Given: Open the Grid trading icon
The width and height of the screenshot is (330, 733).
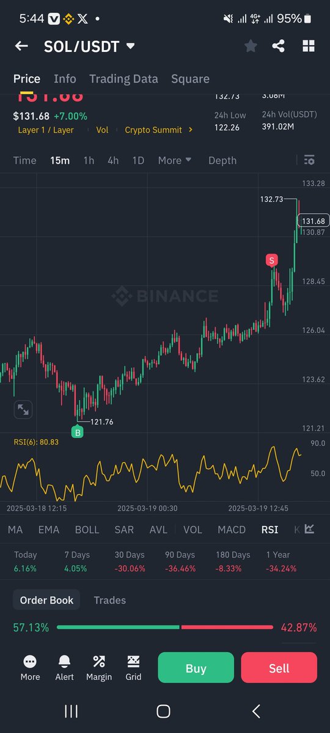Looking at the screenshot, I should pos(133,667).
